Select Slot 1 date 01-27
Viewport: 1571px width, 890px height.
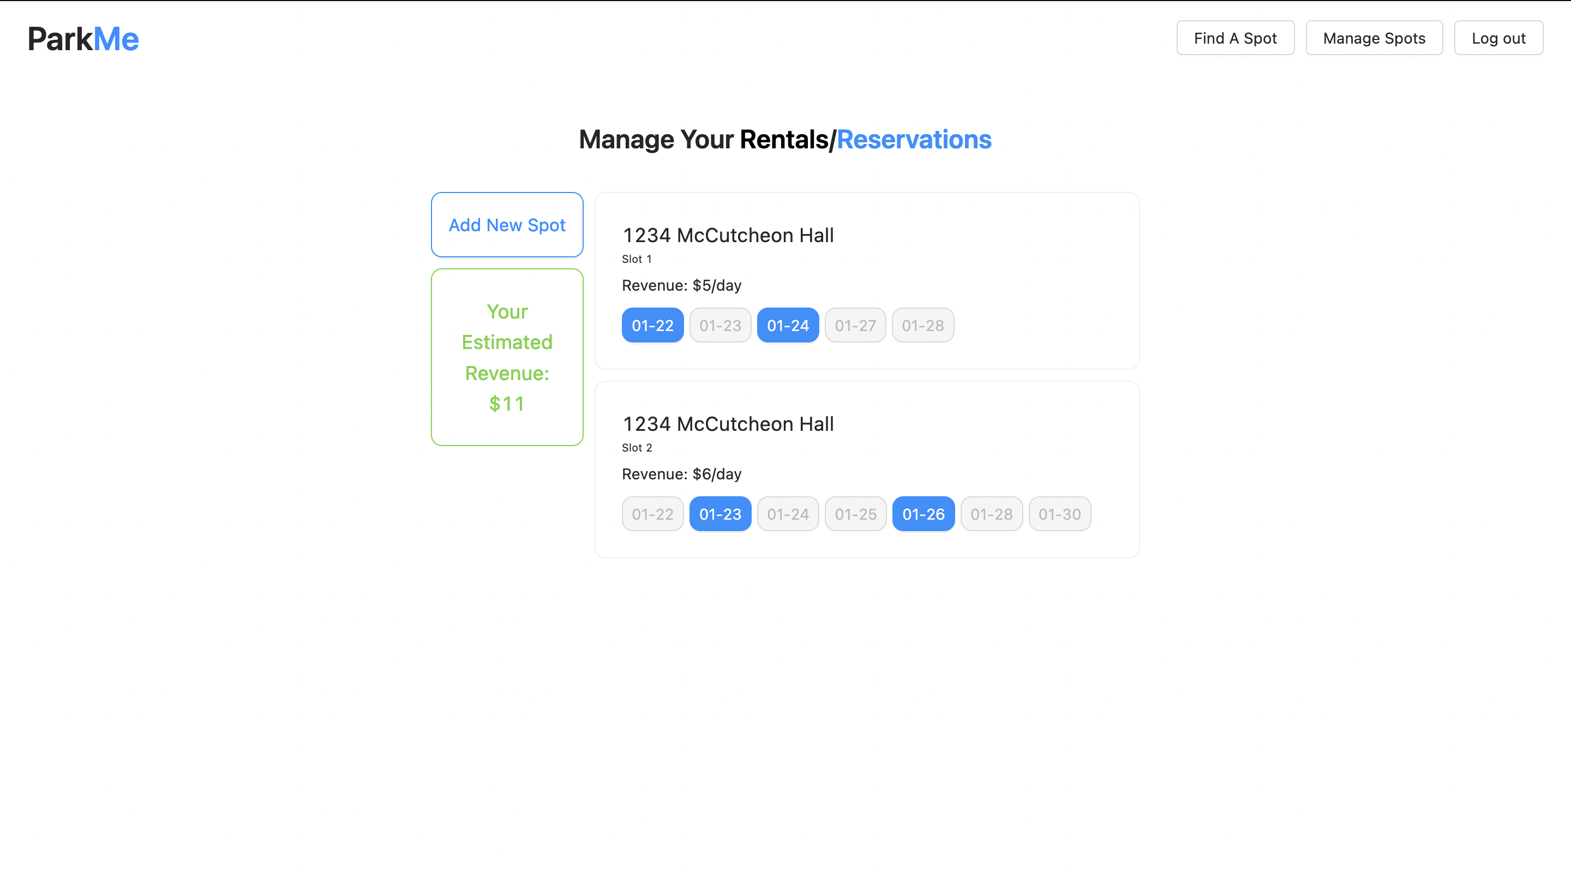(855, 325)
